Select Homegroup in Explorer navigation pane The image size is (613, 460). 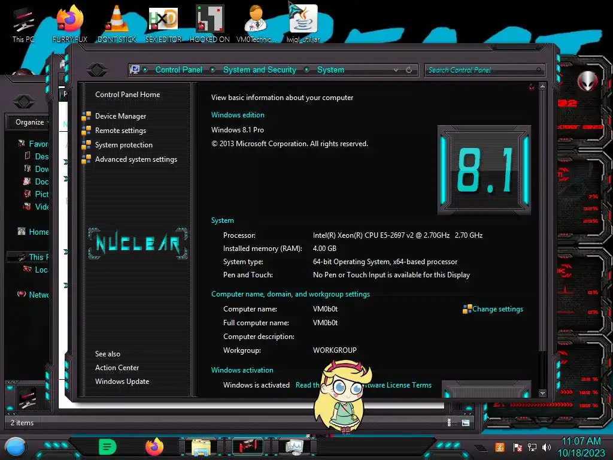34,232
